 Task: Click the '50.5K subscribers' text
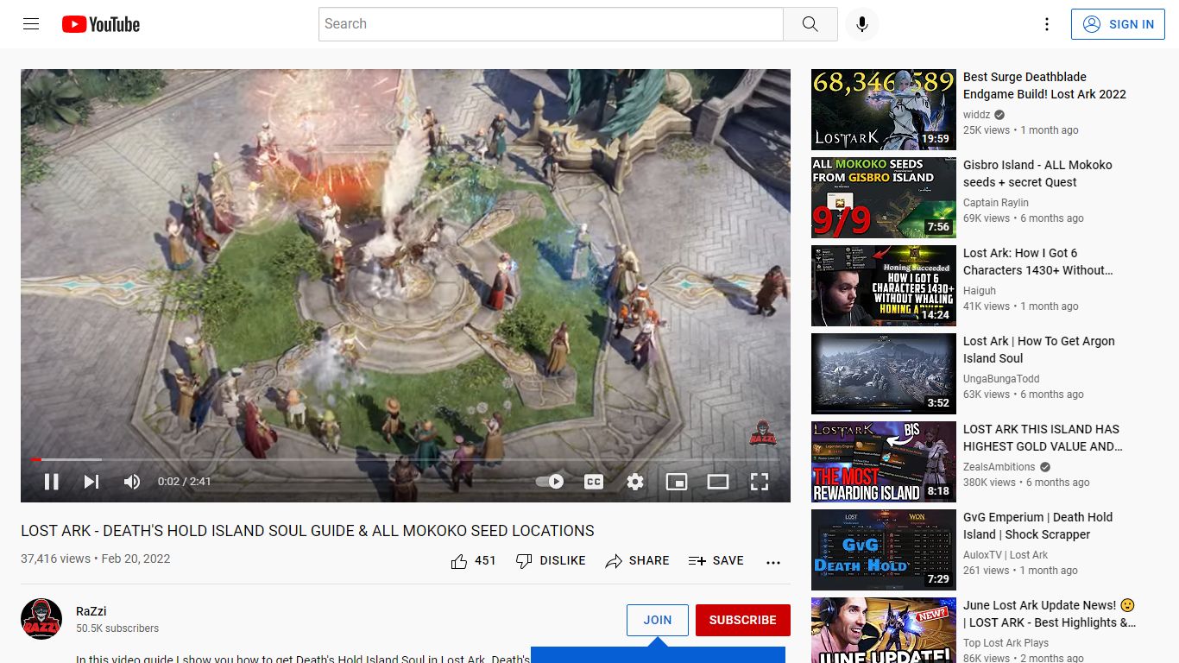(x=117, y=628)
